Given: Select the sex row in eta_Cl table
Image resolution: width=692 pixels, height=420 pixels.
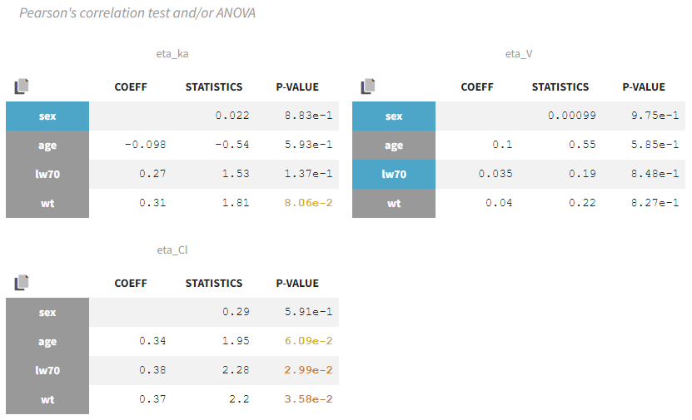Looking at the screenshot, I should 47,312.
